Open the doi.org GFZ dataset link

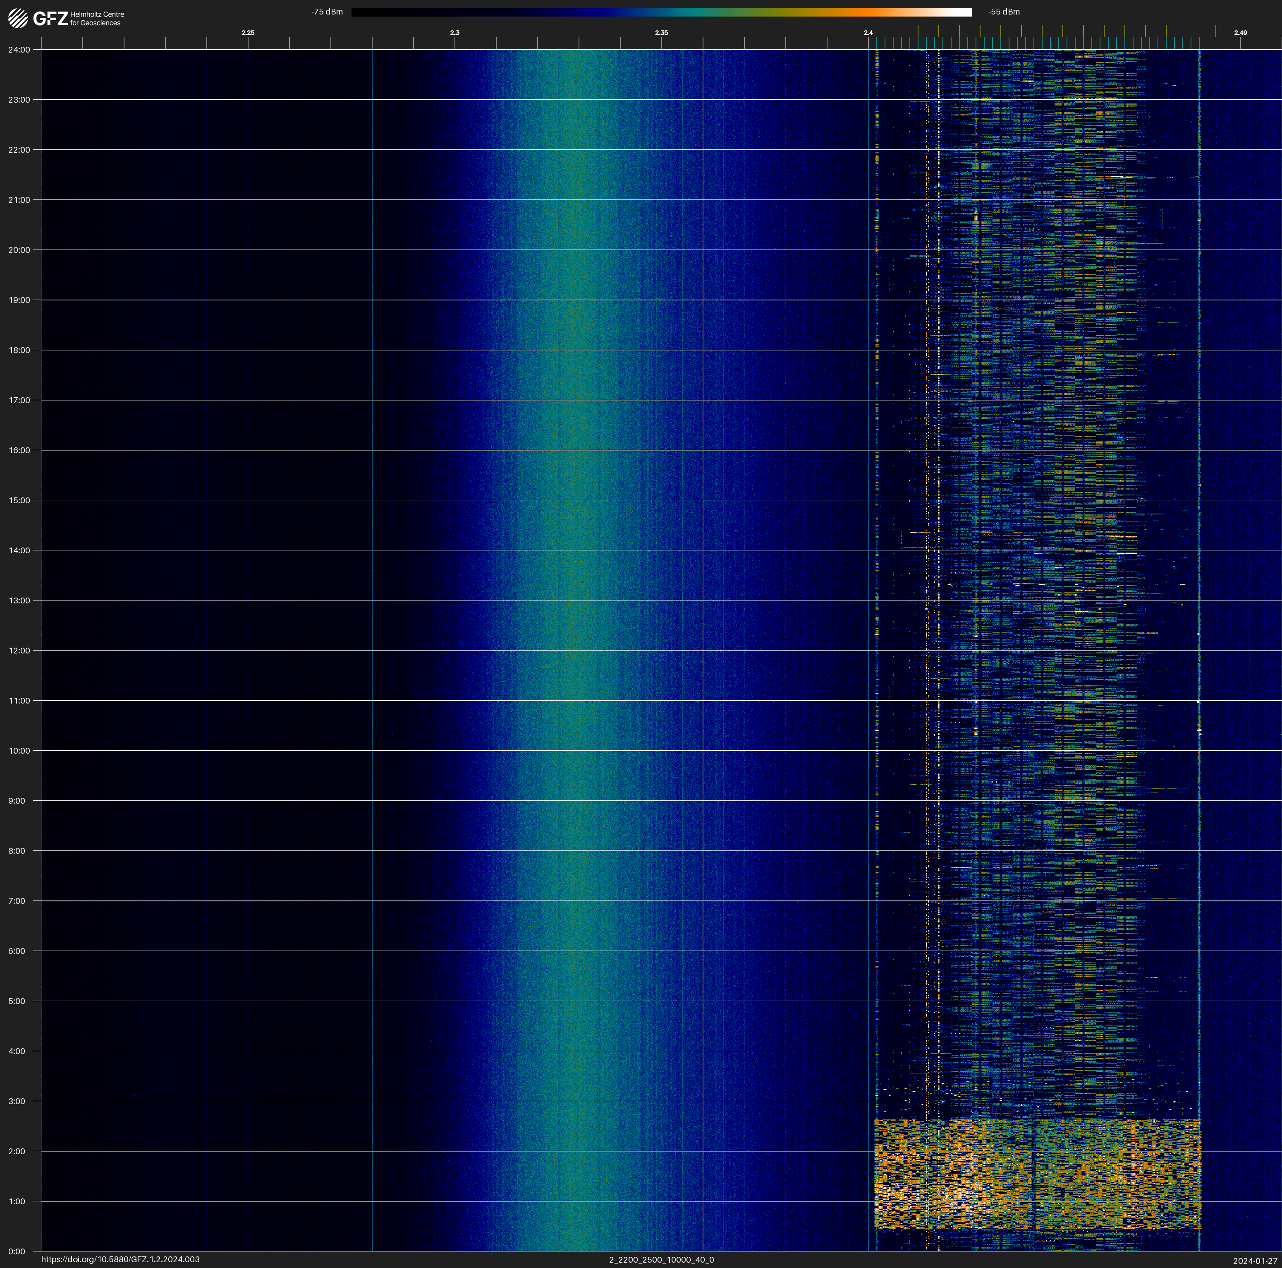tap(120, 1259)
